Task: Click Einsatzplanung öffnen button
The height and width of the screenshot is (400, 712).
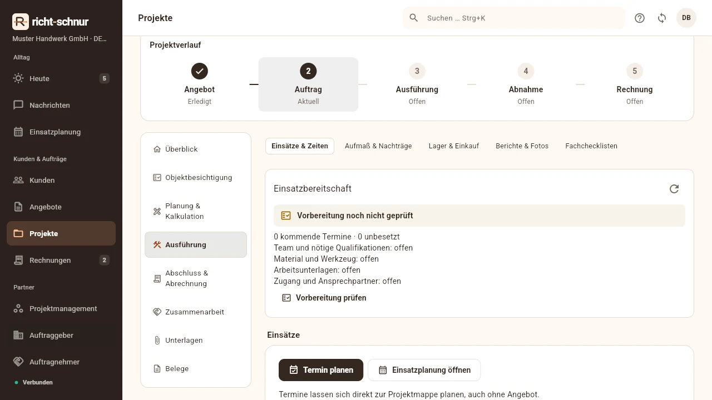Action: coord(424,370)
